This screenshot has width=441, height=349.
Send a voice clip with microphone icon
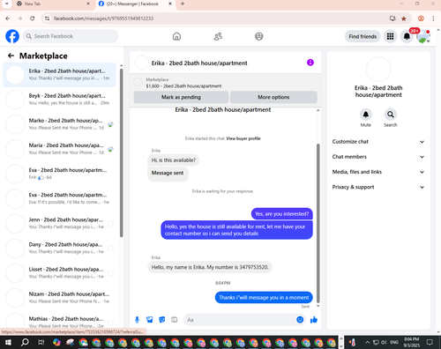pos(137,320)
